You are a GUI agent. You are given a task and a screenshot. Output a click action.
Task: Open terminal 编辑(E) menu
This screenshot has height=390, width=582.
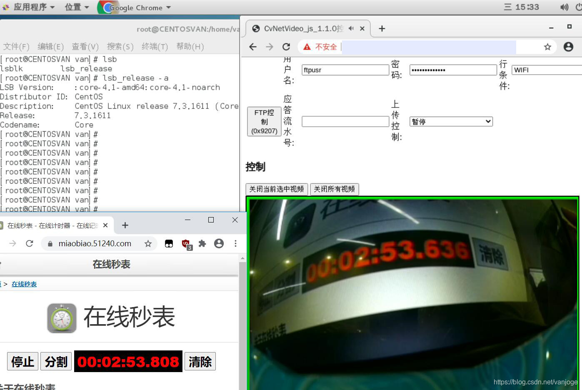point(50,46)
